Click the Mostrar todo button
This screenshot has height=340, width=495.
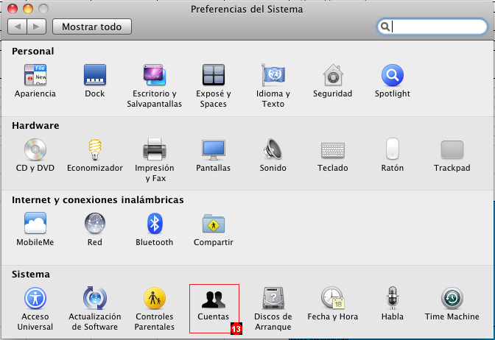[x=92, y=26]
